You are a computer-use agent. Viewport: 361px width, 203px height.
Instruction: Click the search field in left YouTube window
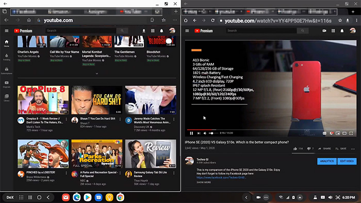[81, 30]
